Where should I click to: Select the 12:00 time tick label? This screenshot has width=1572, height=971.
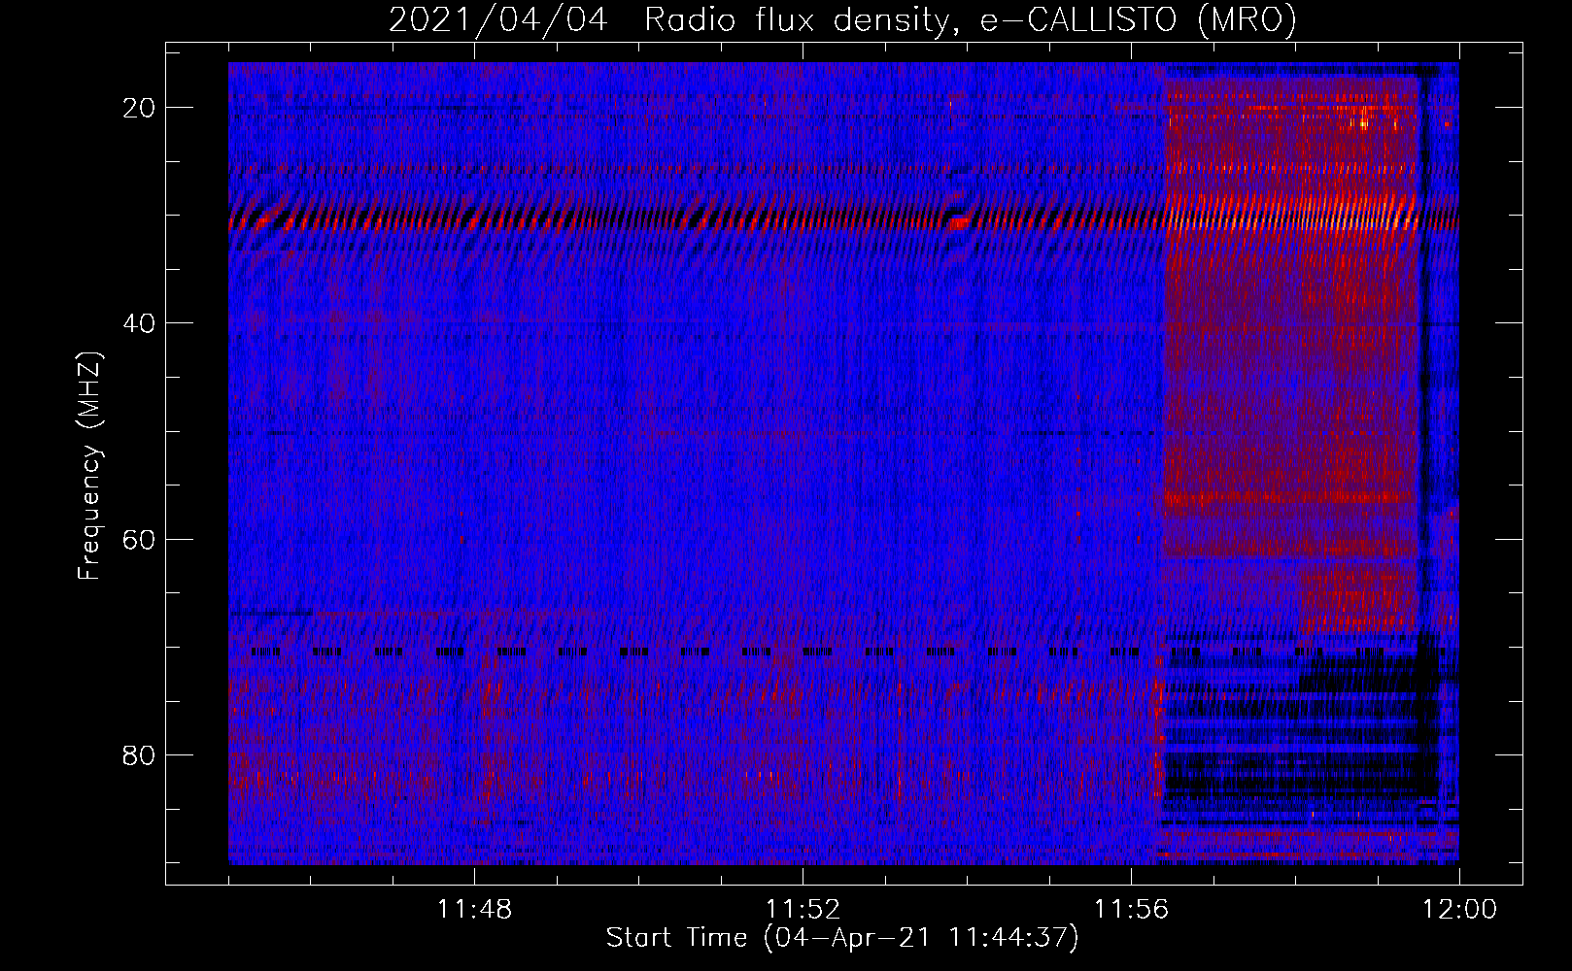pos(1459,909)
